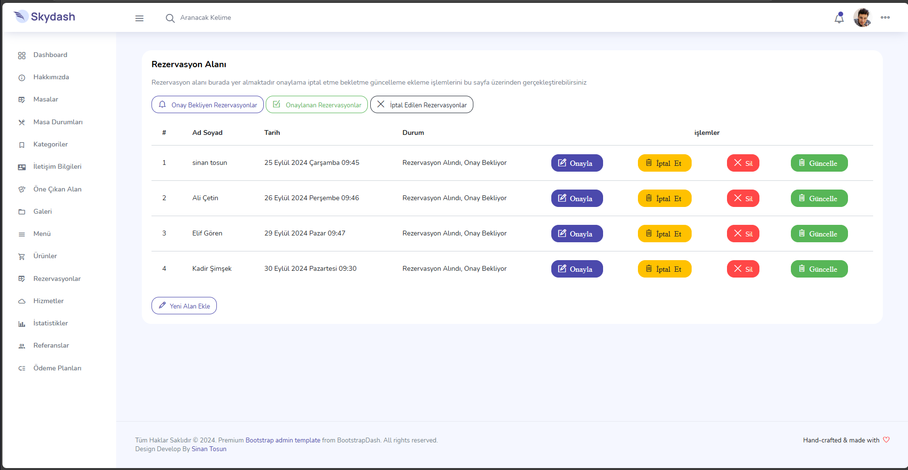Cancel Ali Çetin's reservation with İptal Et
Image resolution: width=908 pixels, height=470 pixels.
point(665,198)
